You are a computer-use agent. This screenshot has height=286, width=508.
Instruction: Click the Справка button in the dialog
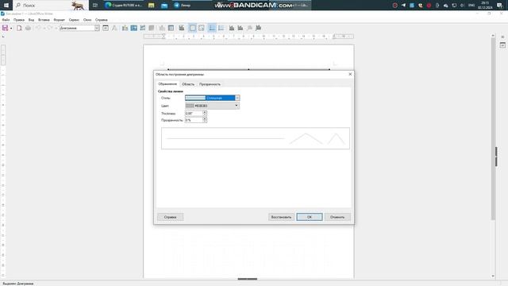(171, 217)
